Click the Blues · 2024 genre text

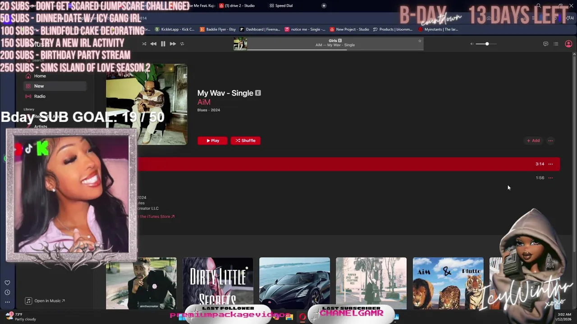click(209, 110)
